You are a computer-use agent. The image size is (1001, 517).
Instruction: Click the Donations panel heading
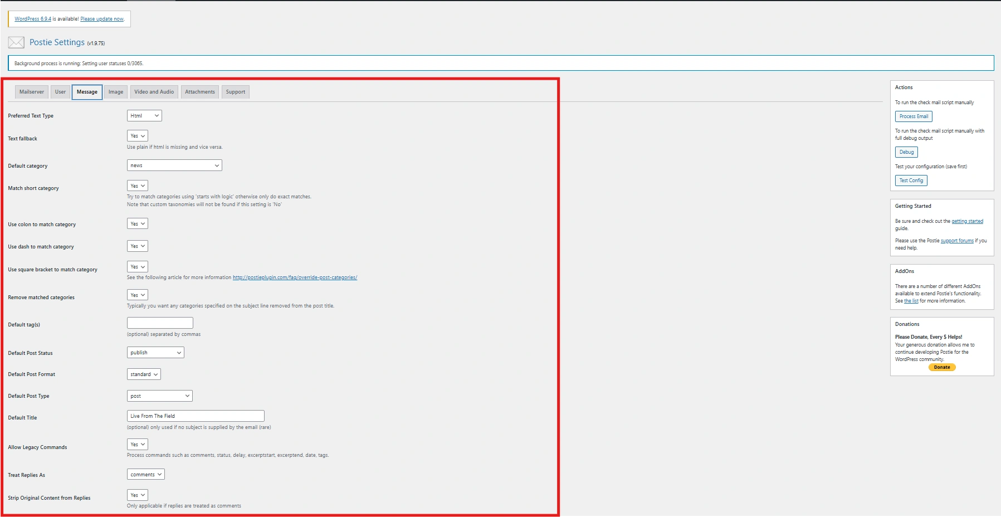pos(907,324)
